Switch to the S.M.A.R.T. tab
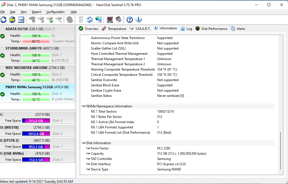Screen dimensions: 288x184 coord(140,29)
